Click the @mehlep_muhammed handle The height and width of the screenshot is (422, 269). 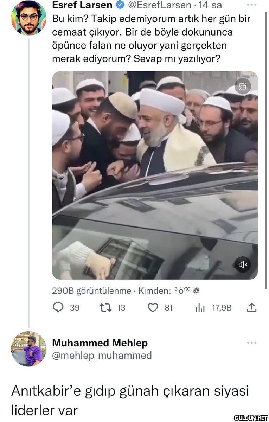[102, 355]
